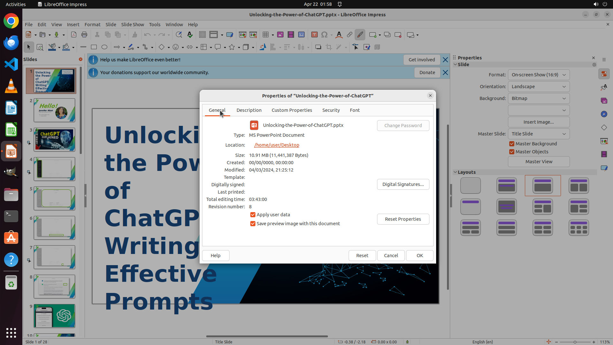Viewport: 613px width, 345px height.
Task: Click the Export as PDF toolbar icon
Action: [74, 35]
